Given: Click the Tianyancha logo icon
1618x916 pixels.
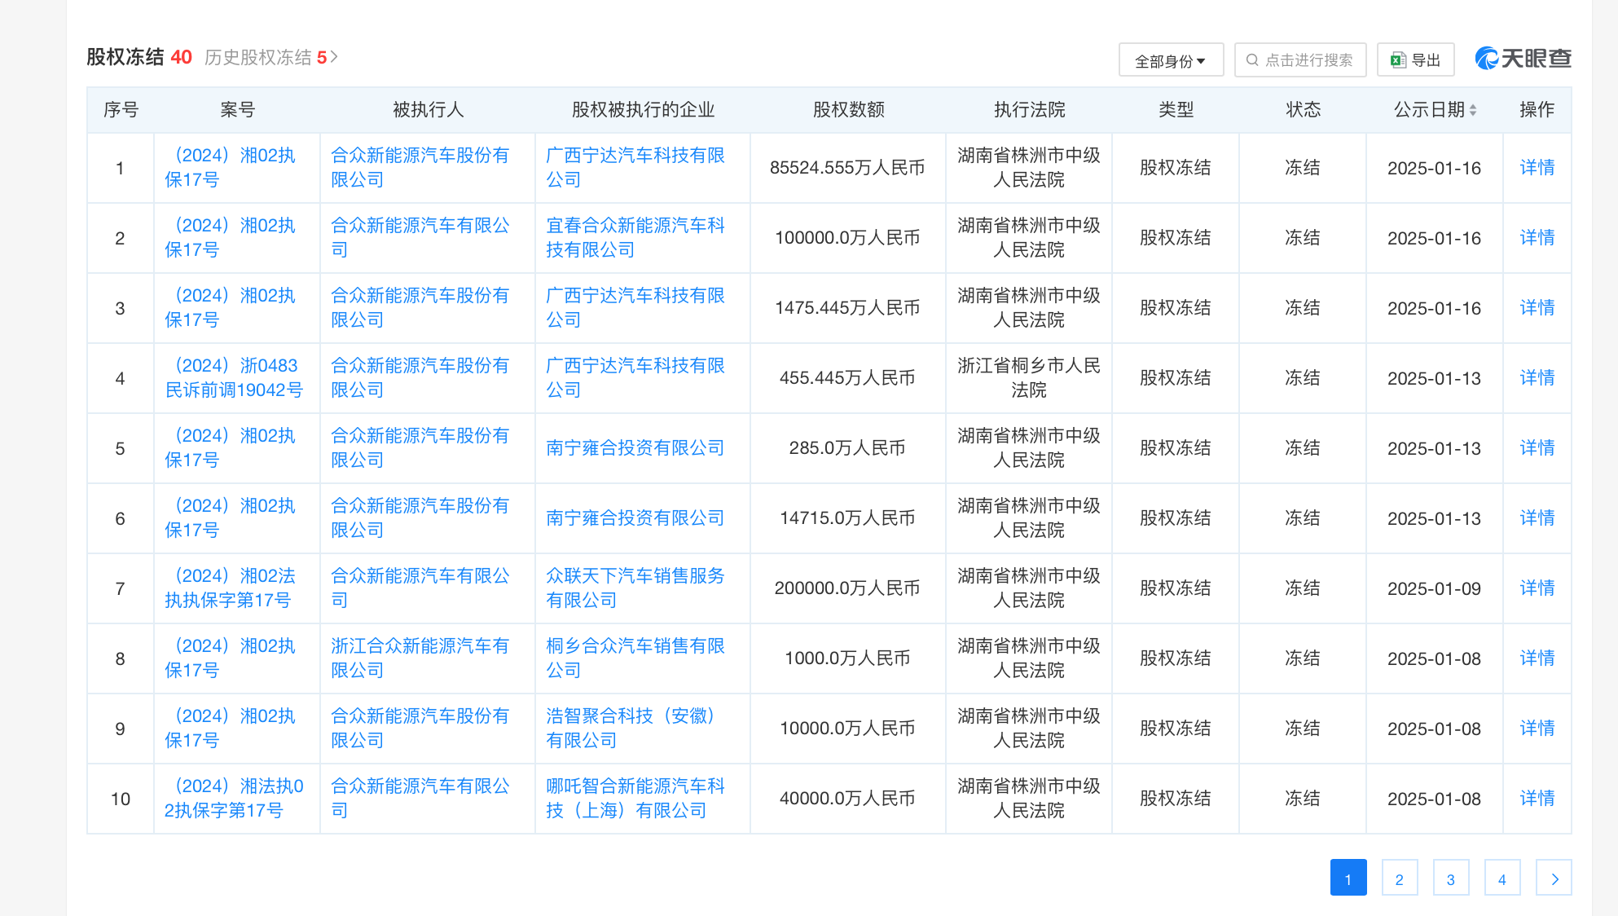Looking at the screenshot, I should tap(1487, 59).
